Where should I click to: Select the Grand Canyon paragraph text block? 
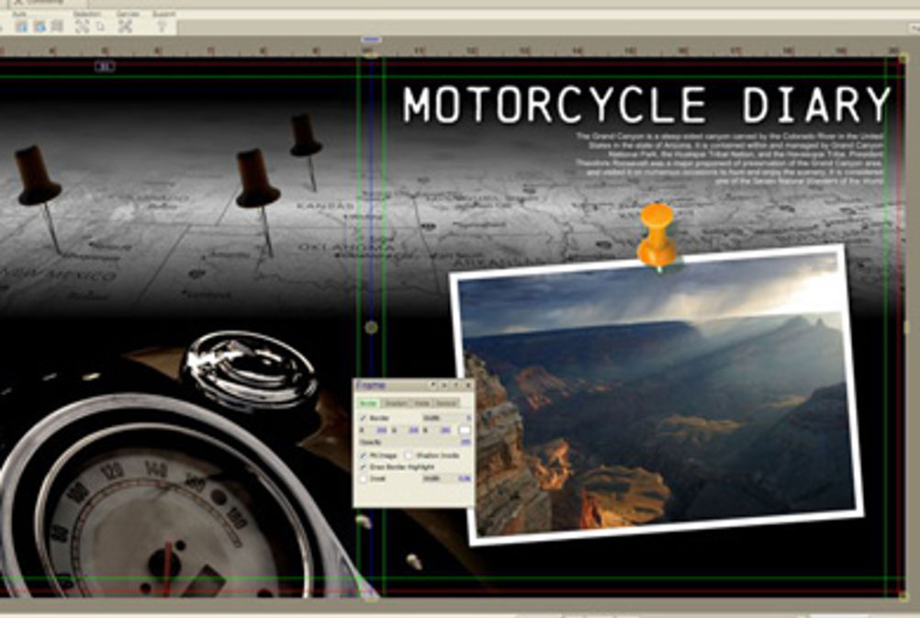[x=729, y=159]
